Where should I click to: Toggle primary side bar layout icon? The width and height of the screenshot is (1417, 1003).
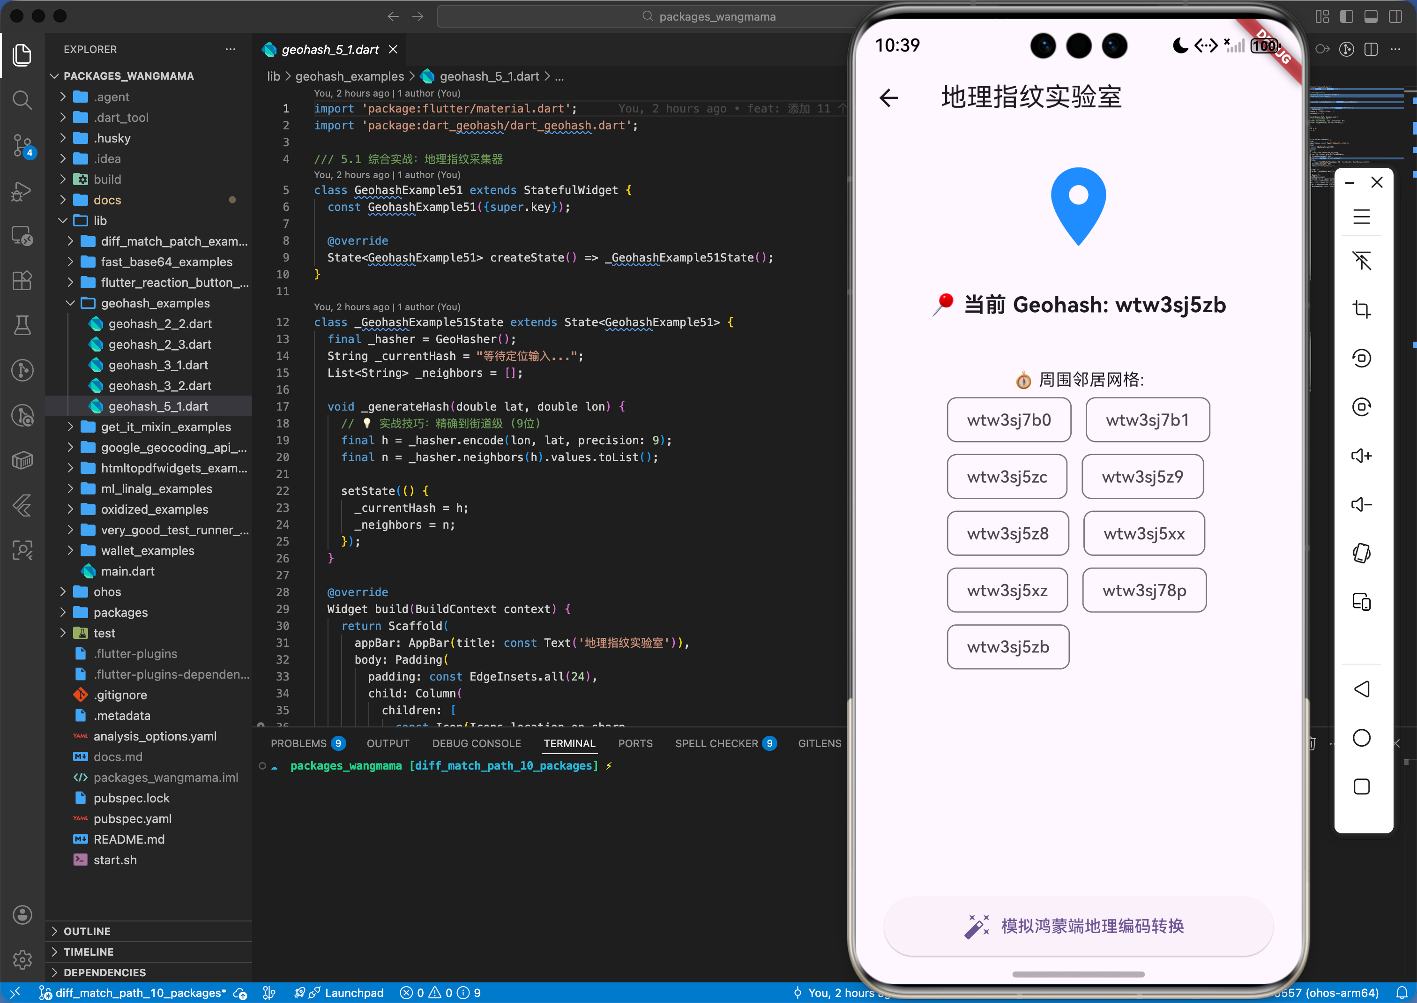point(1346,17)
